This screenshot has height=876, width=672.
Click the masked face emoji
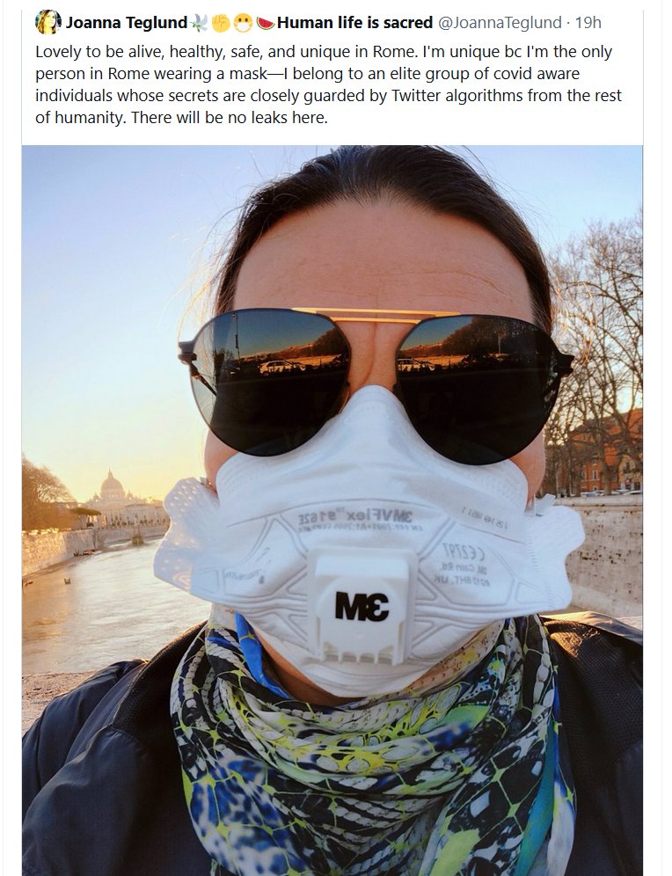[243, 23]
